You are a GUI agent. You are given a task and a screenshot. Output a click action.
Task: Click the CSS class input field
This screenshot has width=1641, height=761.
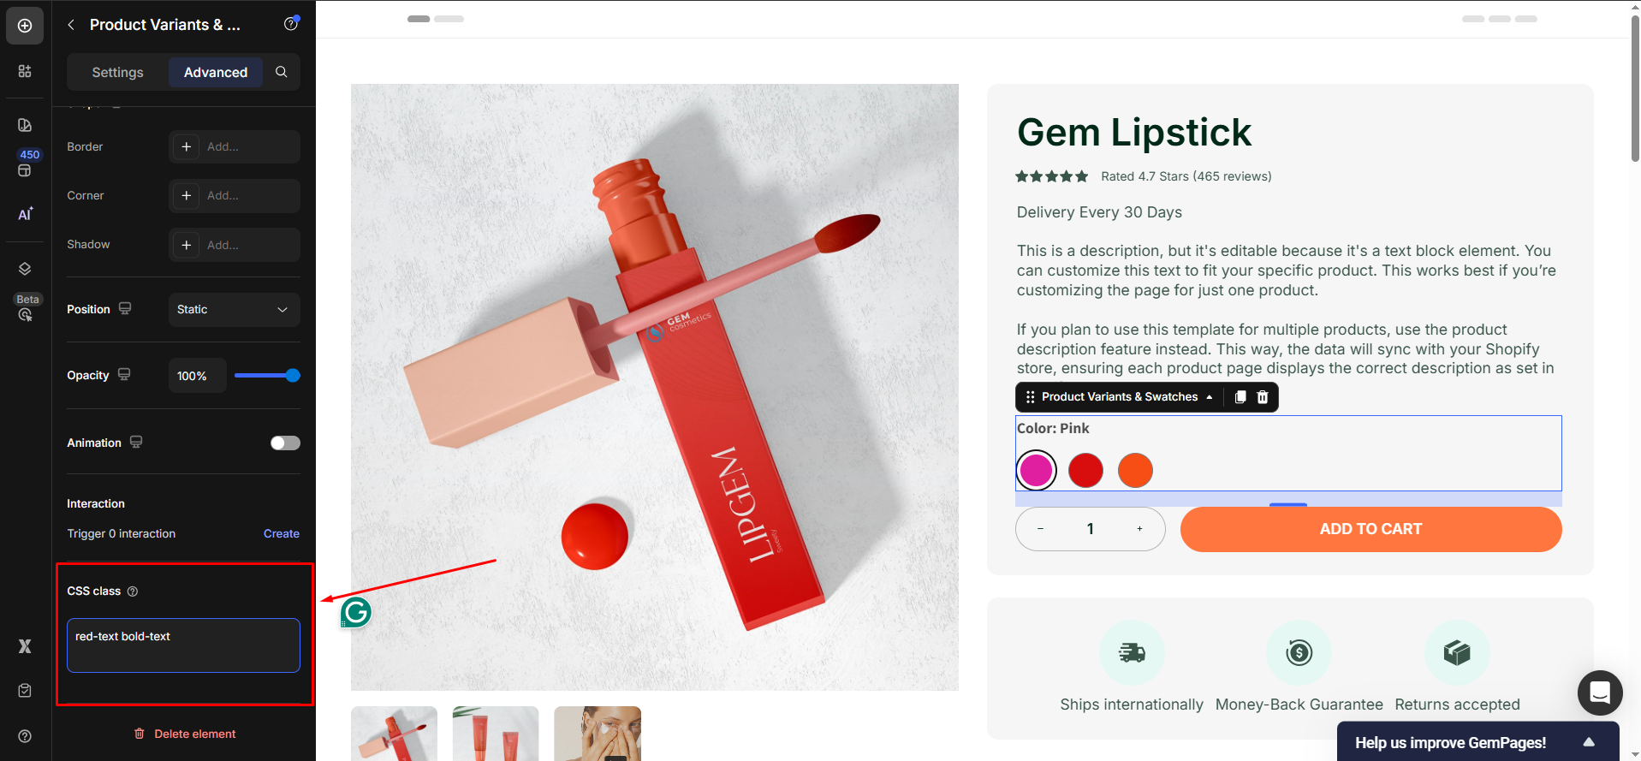coord(183,645)
